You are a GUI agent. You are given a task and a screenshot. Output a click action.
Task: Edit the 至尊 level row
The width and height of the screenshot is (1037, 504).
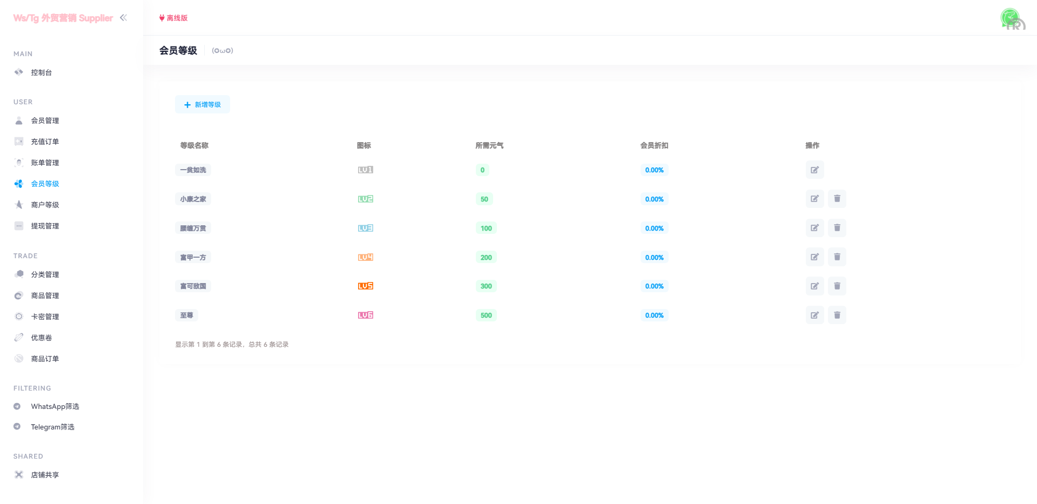click(814, 315)
